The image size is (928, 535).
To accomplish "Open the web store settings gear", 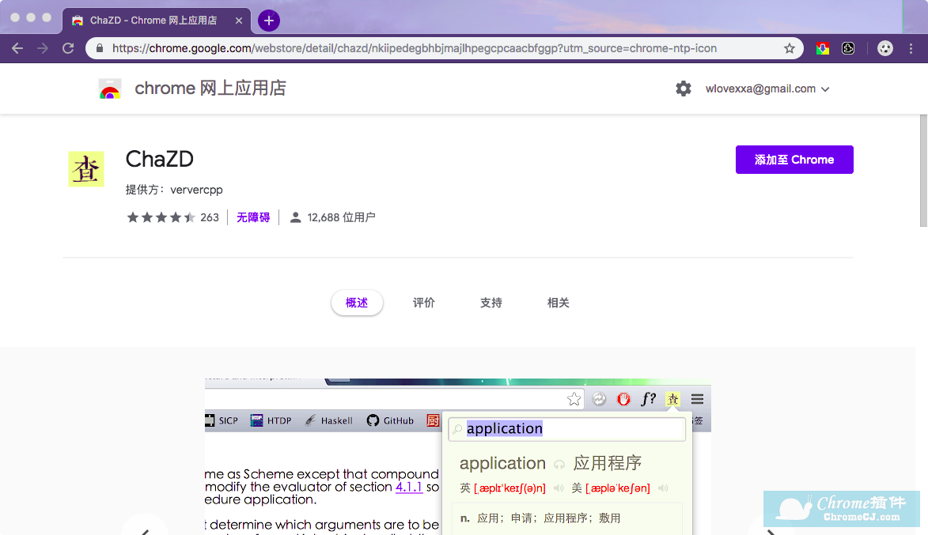I will pyautogui.click(x=684, y=89).
